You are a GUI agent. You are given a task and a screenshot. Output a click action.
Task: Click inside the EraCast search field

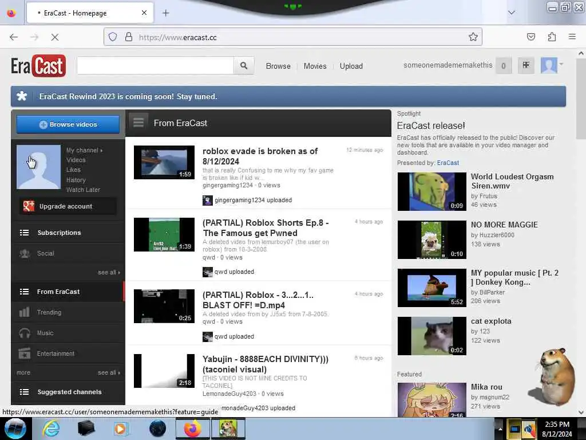pos(155,66)
